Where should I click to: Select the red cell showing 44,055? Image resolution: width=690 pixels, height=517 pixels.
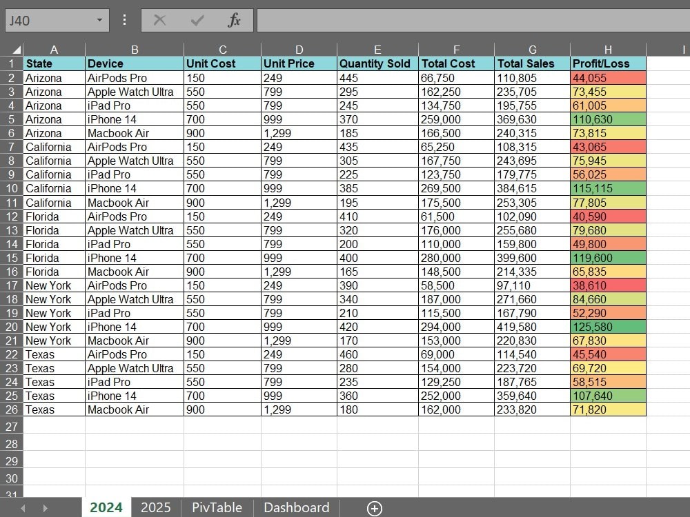click(x=608, y=78)
